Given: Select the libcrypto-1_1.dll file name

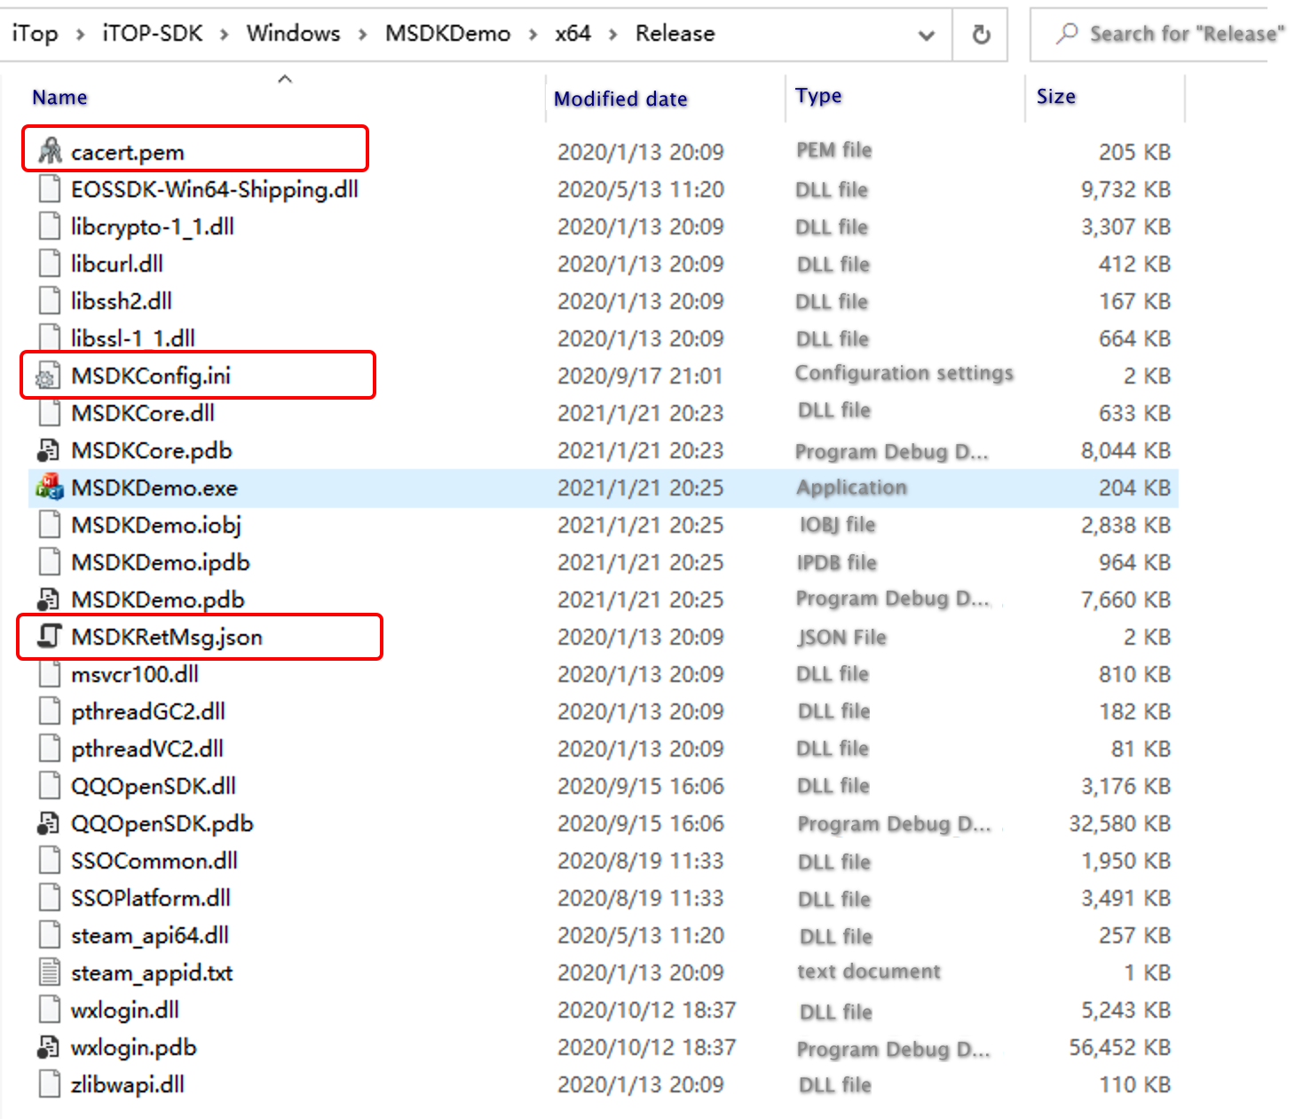Looking at the screenshot, I should tap(153, 226).
